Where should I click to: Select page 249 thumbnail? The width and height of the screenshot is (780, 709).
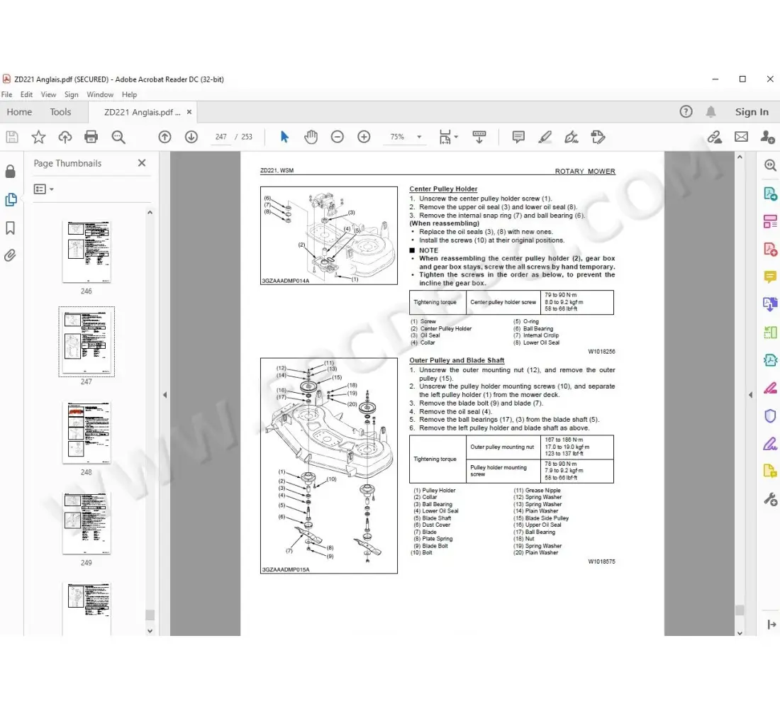click(87, 523)
